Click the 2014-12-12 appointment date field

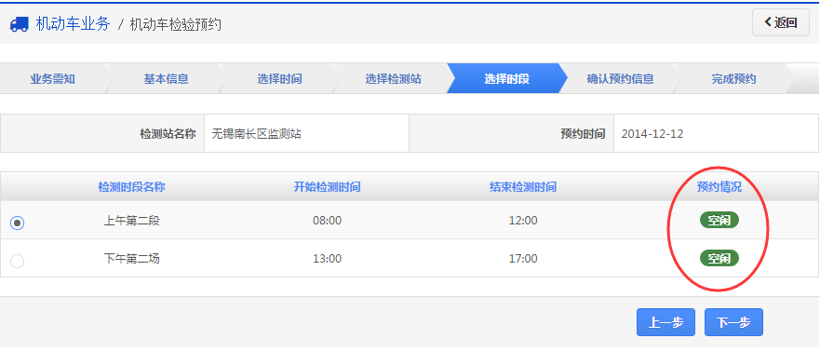716,134
